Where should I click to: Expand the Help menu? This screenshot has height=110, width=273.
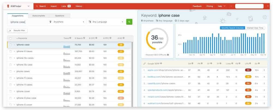click(x=221, y=6)
